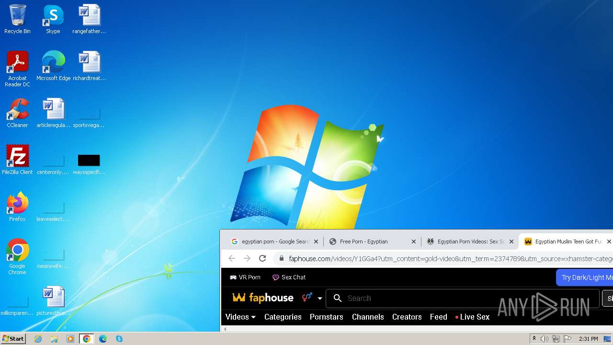The image size is (613, 345).
Task: Select the articleregula Word document icon
Action: (x=53, y=113)
